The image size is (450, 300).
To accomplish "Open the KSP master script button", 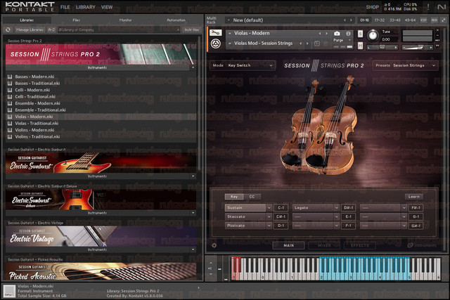I will click(x=423, y=20).
